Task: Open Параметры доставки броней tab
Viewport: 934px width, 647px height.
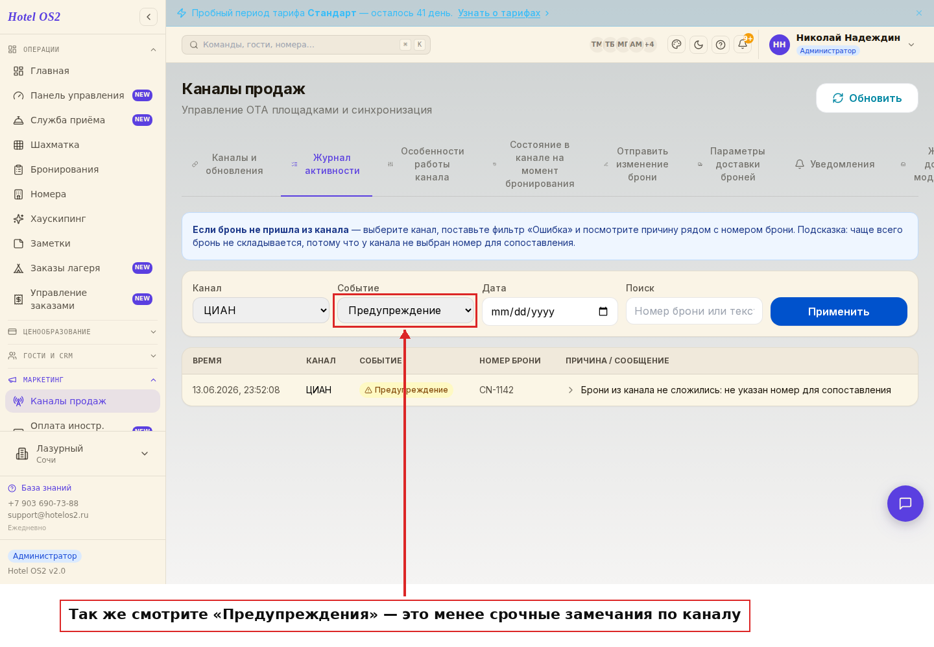Action: tap(732, 164)
